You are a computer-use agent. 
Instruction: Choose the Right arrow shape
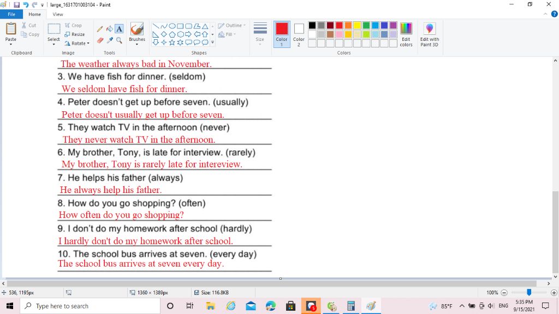188,34
